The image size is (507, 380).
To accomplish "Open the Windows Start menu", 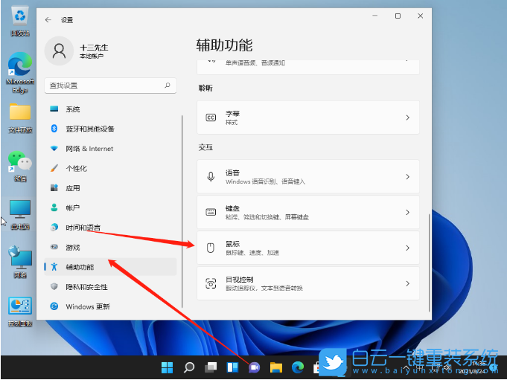I will pyautogui.click(x=168, y=367).
